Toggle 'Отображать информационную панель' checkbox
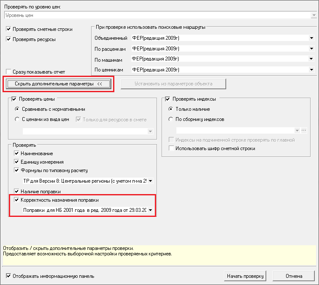The height and width of the screenshot is (285, 319). [x=9, y=277]
